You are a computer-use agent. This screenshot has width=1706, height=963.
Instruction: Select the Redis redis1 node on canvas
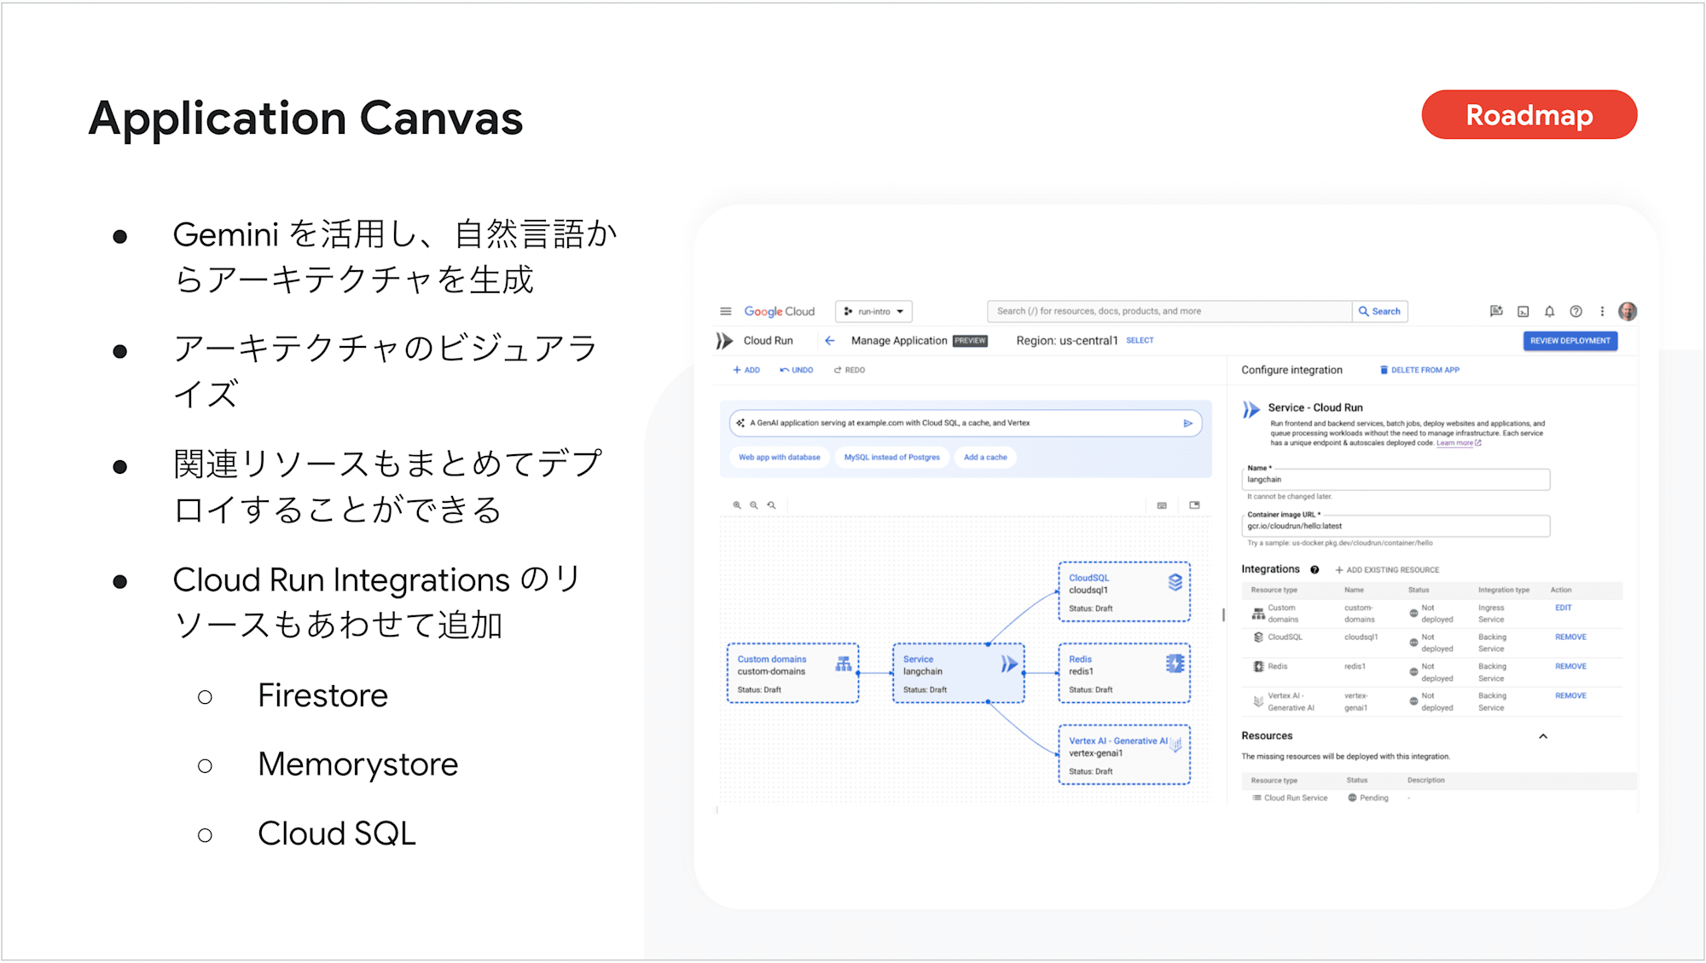1124,673
